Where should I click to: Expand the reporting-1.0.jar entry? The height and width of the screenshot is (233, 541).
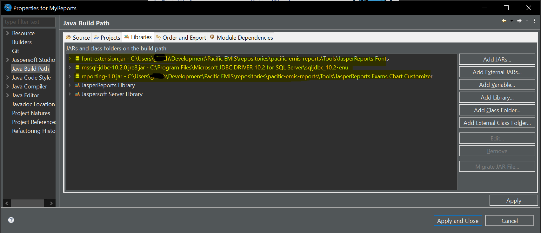(70, 76)
